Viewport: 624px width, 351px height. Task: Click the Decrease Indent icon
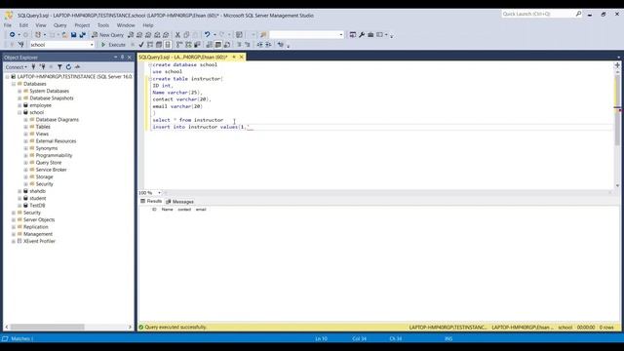pyautogui.click(x=259, y=45)
